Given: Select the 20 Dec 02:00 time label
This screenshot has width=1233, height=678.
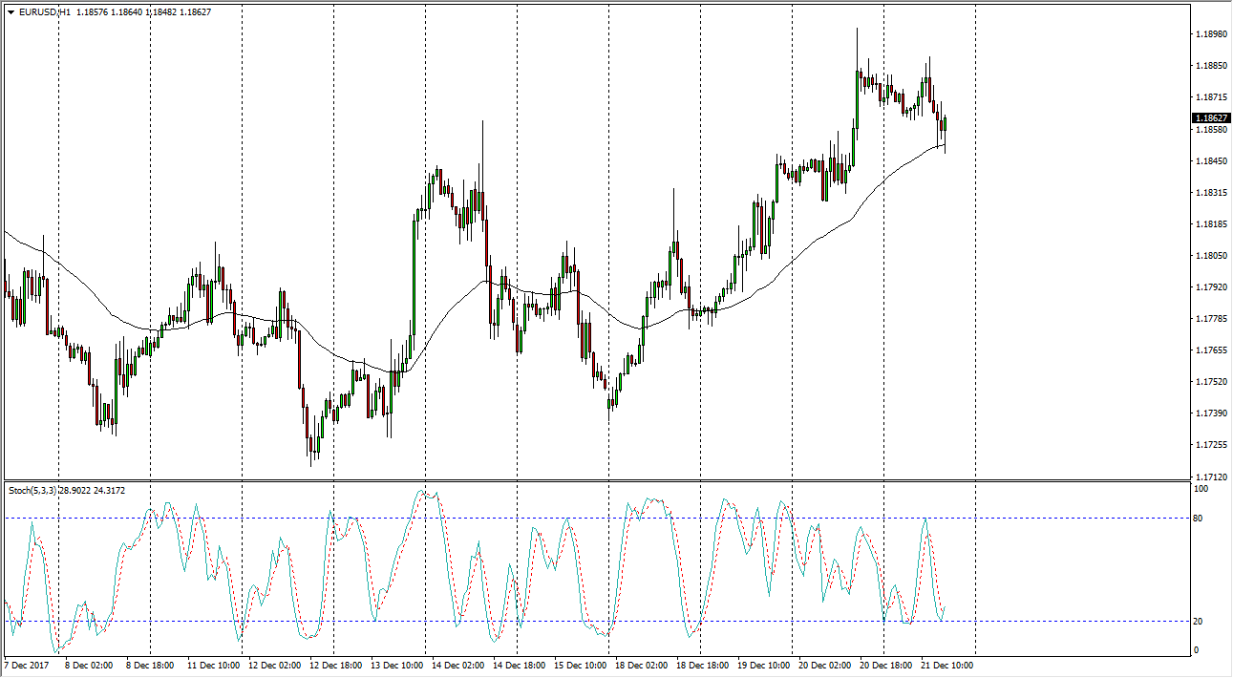Looking at the screenshot, I should tap(824, 665).
